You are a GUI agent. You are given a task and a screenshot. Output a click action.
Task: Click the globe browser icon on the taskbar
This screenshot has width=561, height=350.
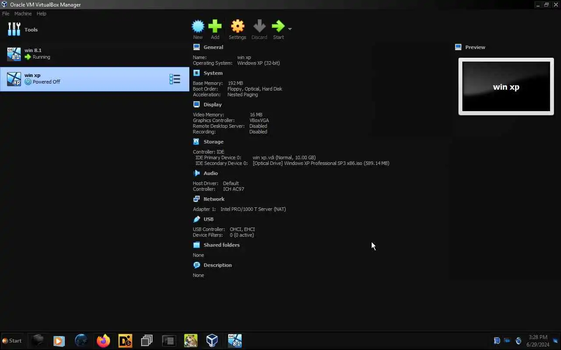[x=82, y=341]
